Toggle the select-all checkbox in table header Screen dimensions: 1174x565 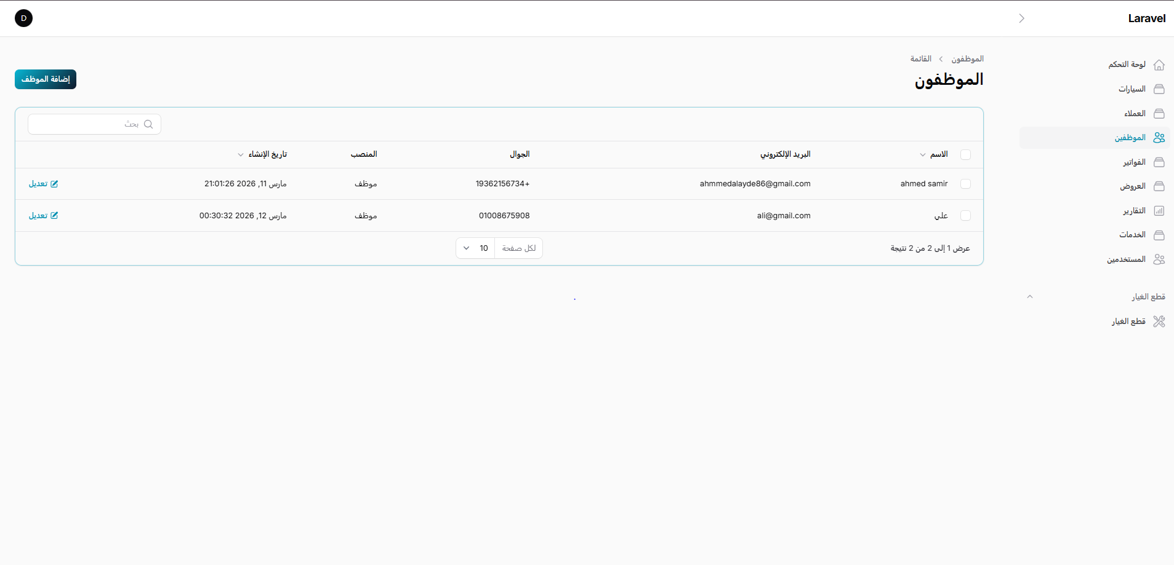coord(965,155)
